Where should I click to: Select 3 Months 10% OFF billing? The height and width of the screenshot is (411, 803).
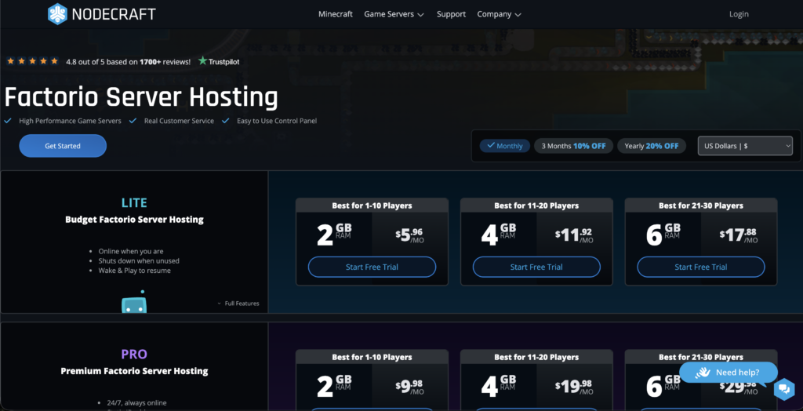pyautogui.click(x=573, y=146)
